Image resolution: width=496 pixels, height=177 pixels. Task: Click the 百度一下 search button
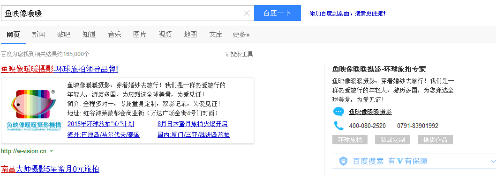[278, 13]
